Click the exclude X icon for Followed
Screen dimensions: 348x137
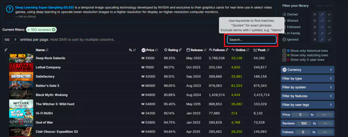(x=315, y=27)
